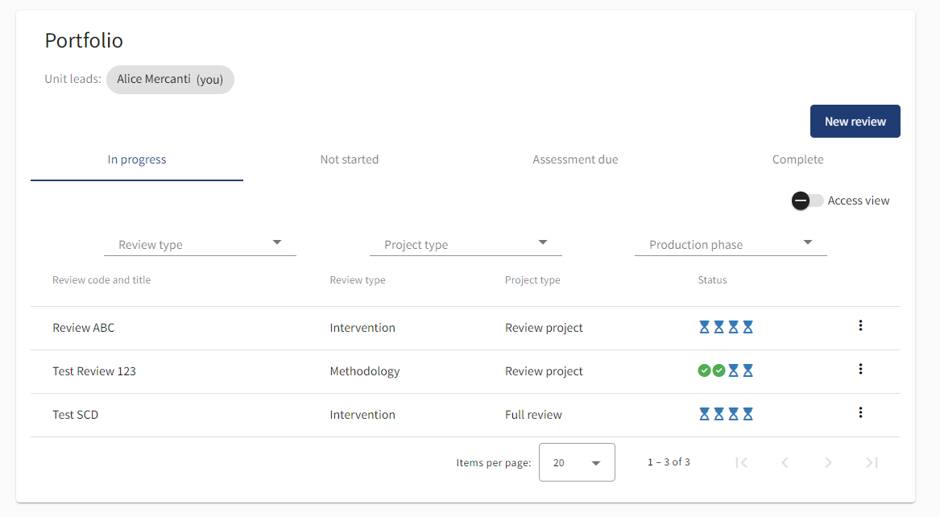Go to the previous page arrow
Viewport: 940px width, 517px height.
tap(785, 462)
